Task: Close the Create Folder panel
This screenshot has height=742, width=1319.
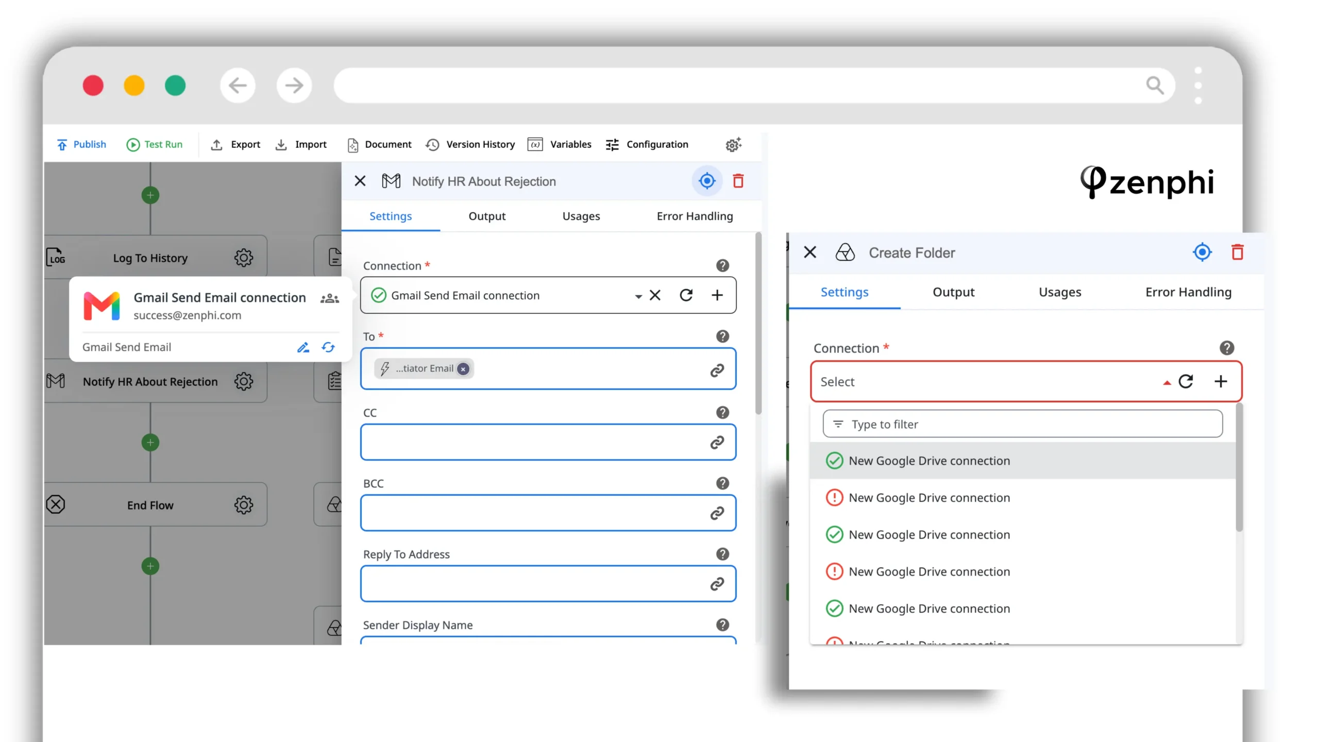Action: [x=810, y=252]
